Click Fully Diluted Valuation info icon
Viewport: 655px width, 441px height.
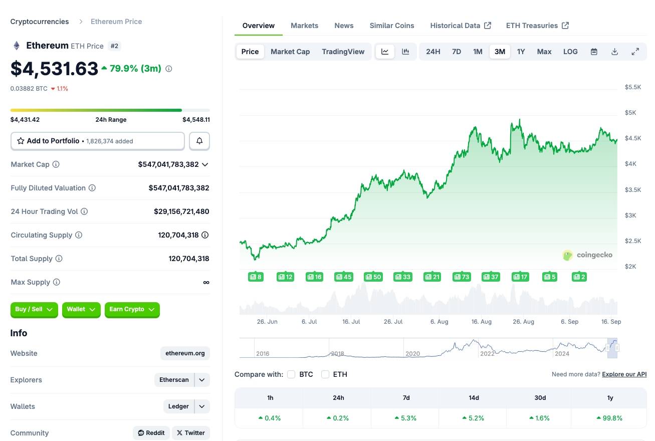(x=92, y=188)
